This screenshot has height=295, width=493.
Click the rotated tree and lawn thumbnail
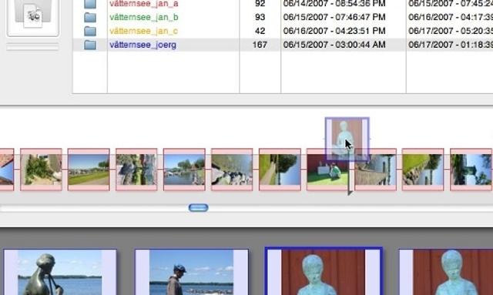tap(280, 169)
